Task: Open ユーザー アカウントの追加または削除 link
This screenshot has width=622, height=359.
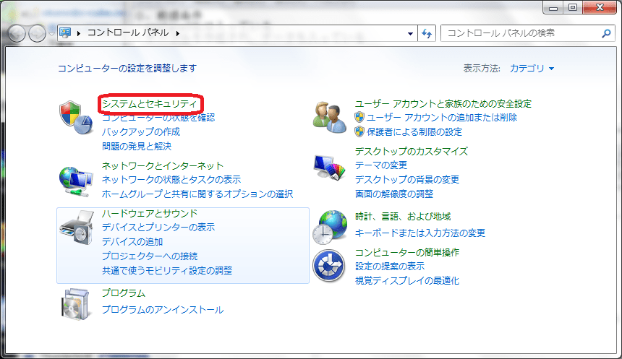Action: tap(442, 117)
